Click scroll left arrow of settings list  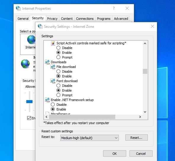[x=46, y=117]
